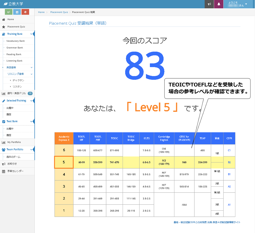Click the megaphone announcements icon in header

pyautogui.click(x=209, y=4)
